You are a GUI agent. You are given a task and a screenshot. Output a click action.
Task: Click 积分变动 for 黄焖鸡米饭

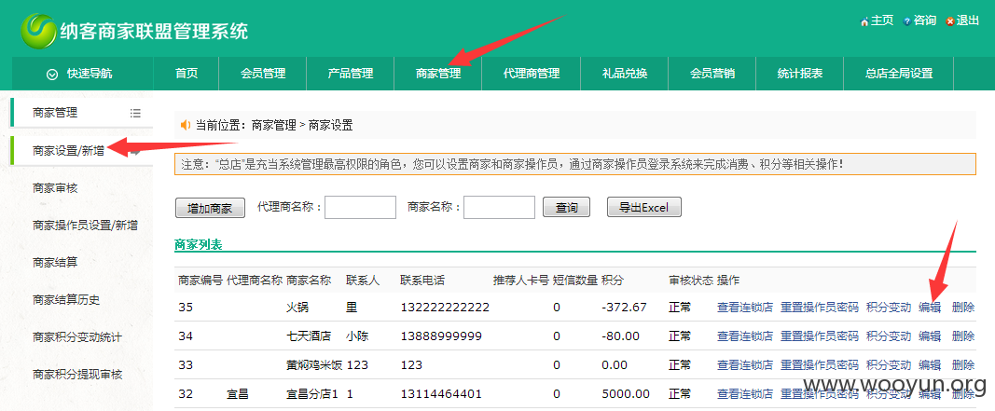pyautogui.click(x=889, y=364)
